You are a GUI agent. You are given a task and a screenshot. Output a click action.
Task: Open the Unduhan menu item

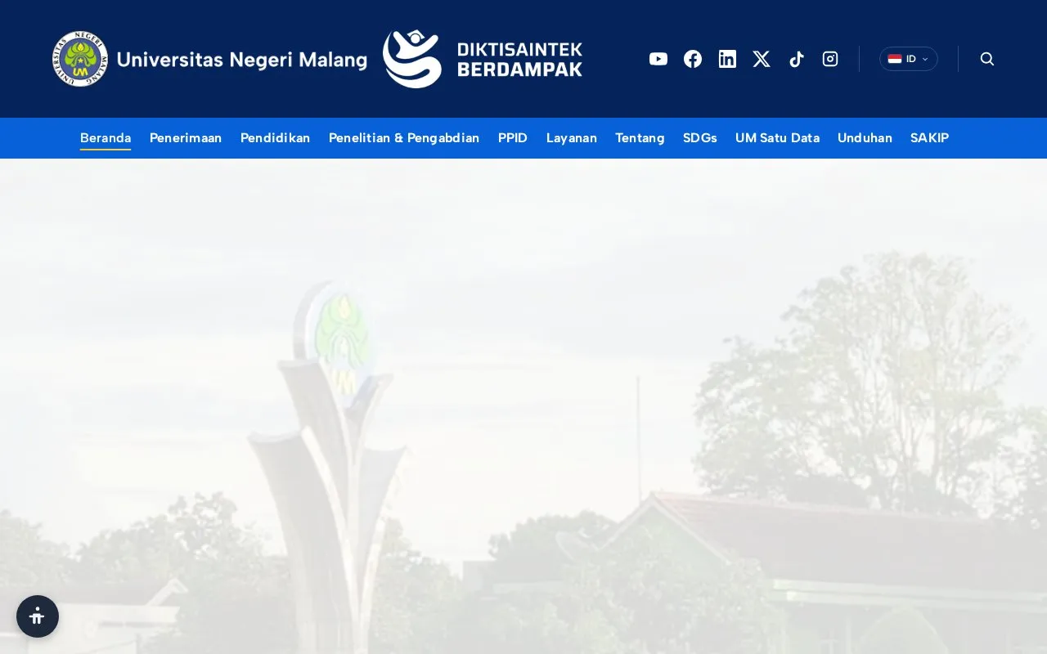click(865, 138)
